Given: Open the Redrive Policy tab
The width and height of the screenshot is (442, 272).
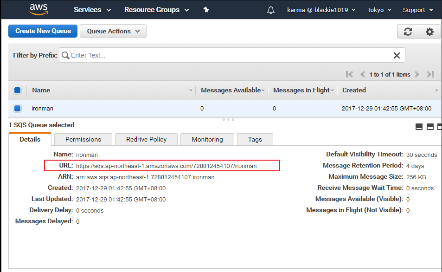Looking at the screenshot, I should pos(146,139).
